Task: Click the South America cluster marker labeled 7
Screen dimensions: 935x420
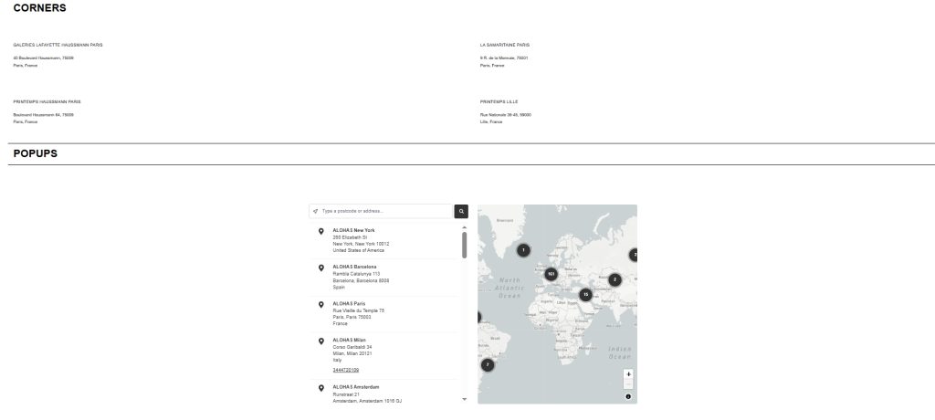Action: pyautogui.click(x=488, y=365)
